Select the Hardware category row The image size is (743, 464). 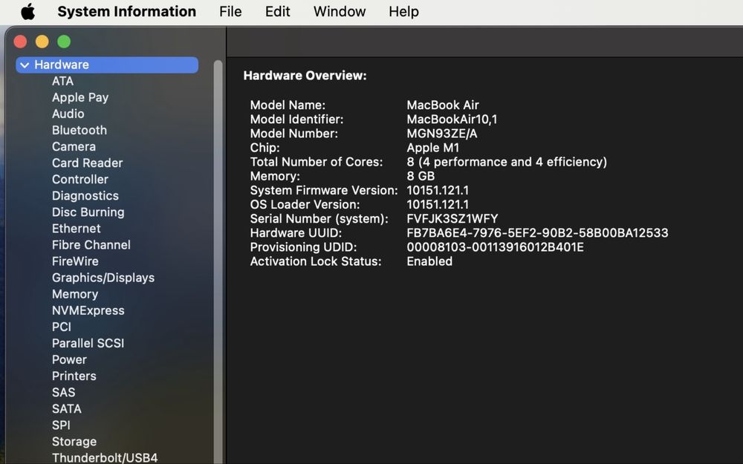click(107, 65)
